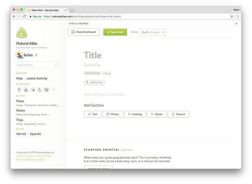This screenshot has width=252, height=184.
Task: Add a Quote section
Action: tap(156, 114)
